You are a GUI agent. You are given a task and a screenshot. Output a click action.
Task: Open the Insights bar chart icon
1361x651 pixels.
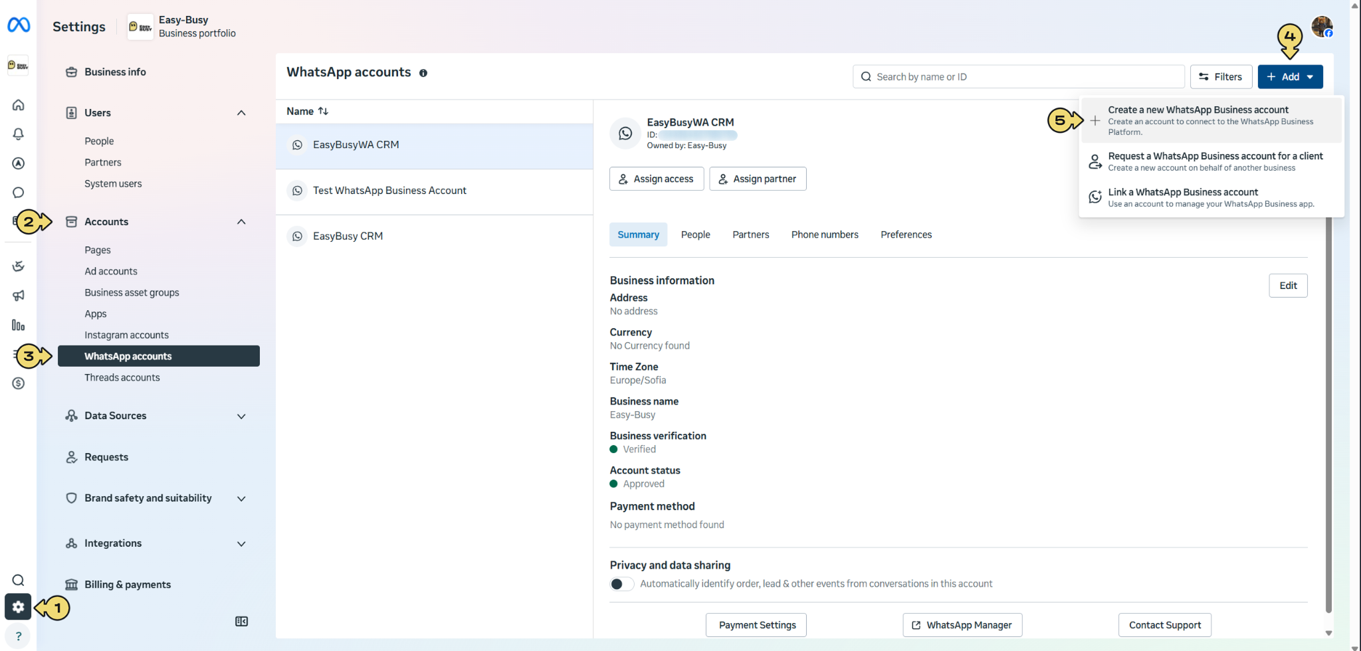(19, 325)
